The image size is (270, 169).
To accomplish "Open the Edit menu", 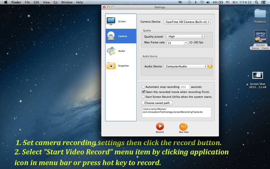I will pos(36,2).
